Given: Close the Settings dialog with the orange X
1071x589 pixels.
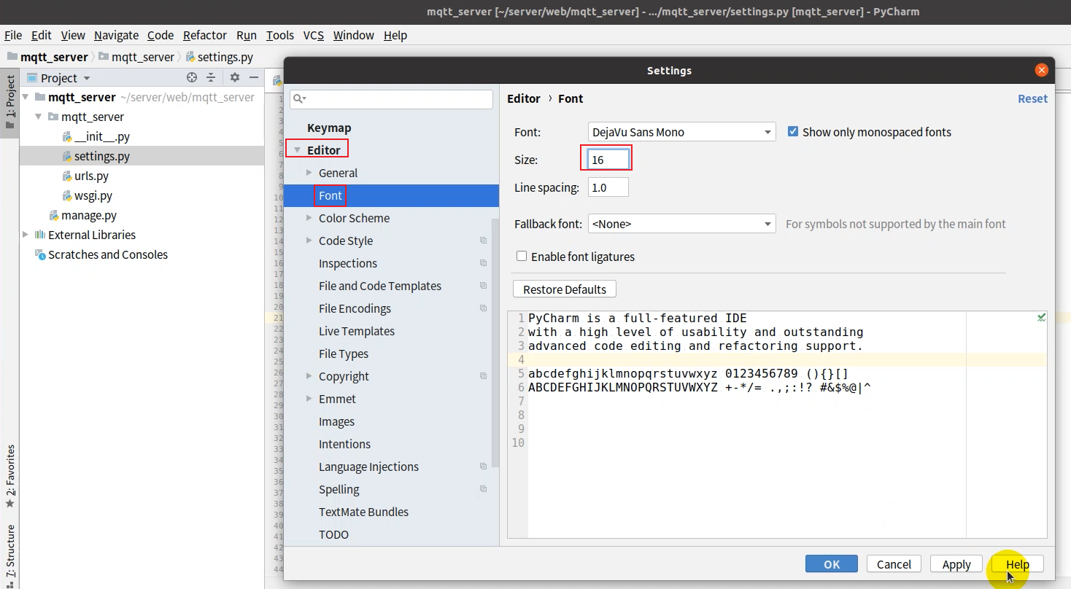Looking at the screenshot, I should point(1042,70).
